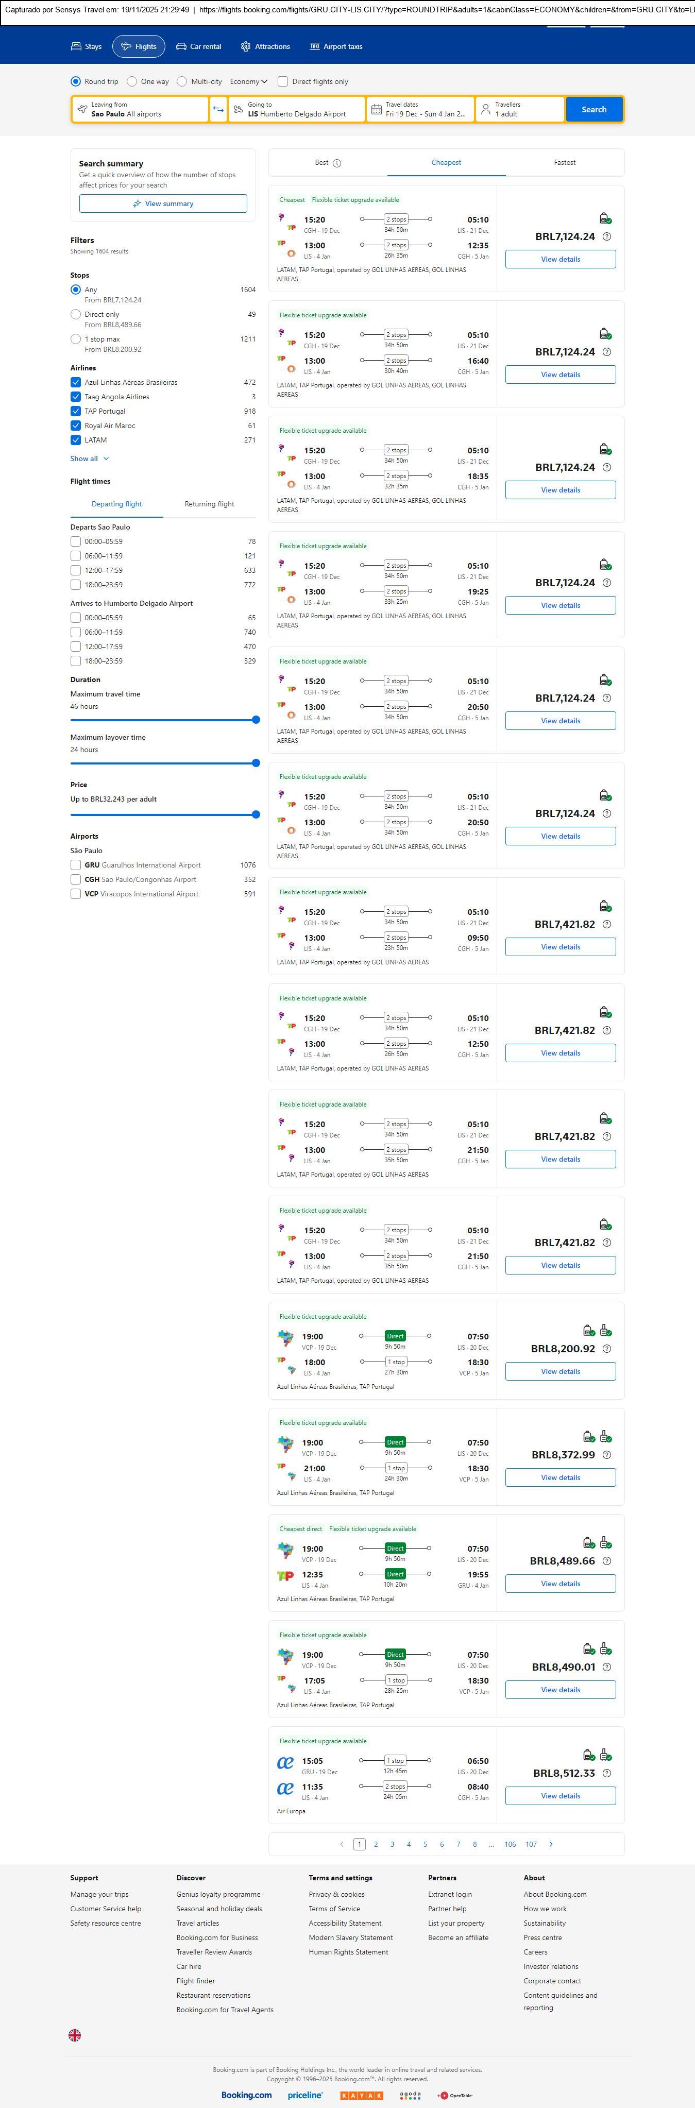Click the next page arrow in pagination
Viewport: 695px width, 2108px height.
(x=551, y=1844)
